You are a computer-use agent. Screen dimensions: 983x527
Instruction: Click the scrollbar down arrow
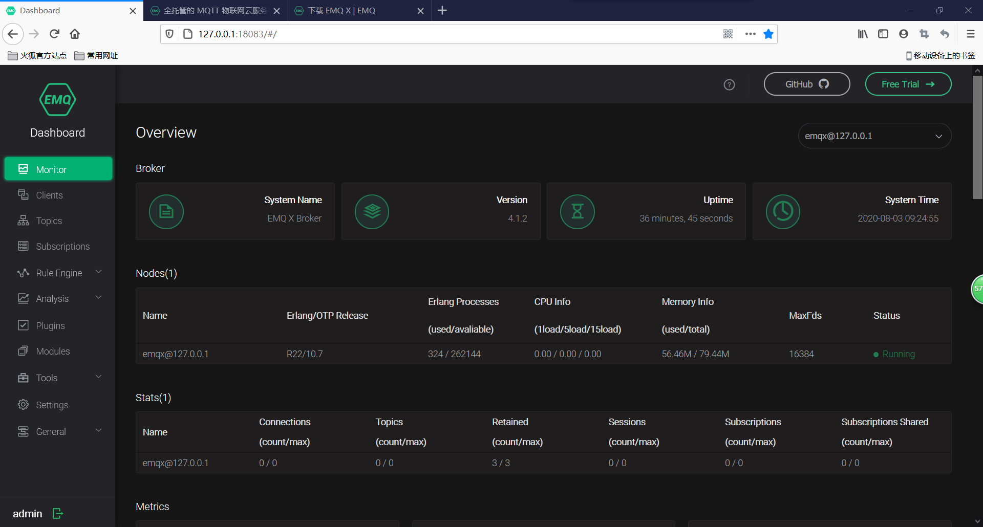[x=977, y=521]
